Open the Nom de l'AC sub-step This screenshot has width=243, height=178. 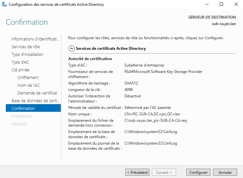29,85
